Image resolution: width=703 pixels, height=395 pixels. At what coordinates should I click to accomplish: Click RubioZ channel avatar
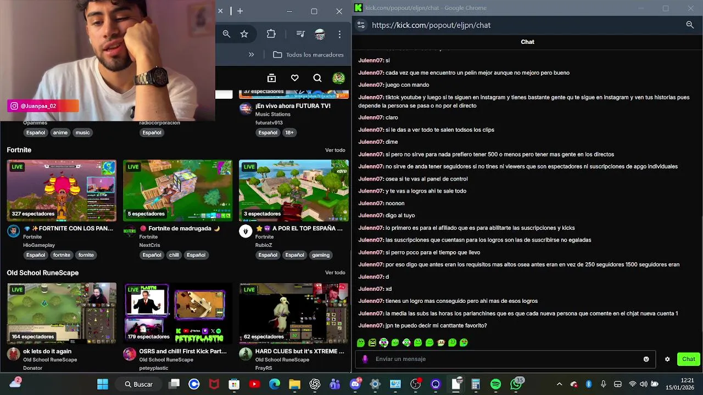click(245, 231)
